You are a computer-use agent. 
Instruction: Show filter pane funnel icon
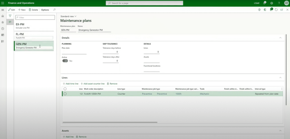[x=10, y=16]
